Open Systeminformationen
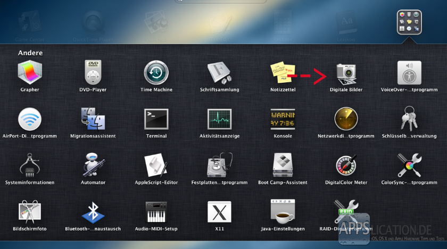This screenshot has width=447, height=249. [x=30, y=165]
